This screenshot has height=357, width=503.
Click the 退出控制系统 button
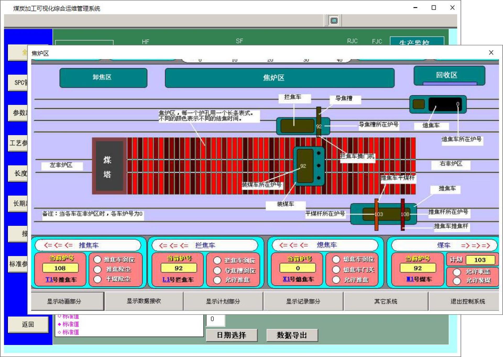467,301
